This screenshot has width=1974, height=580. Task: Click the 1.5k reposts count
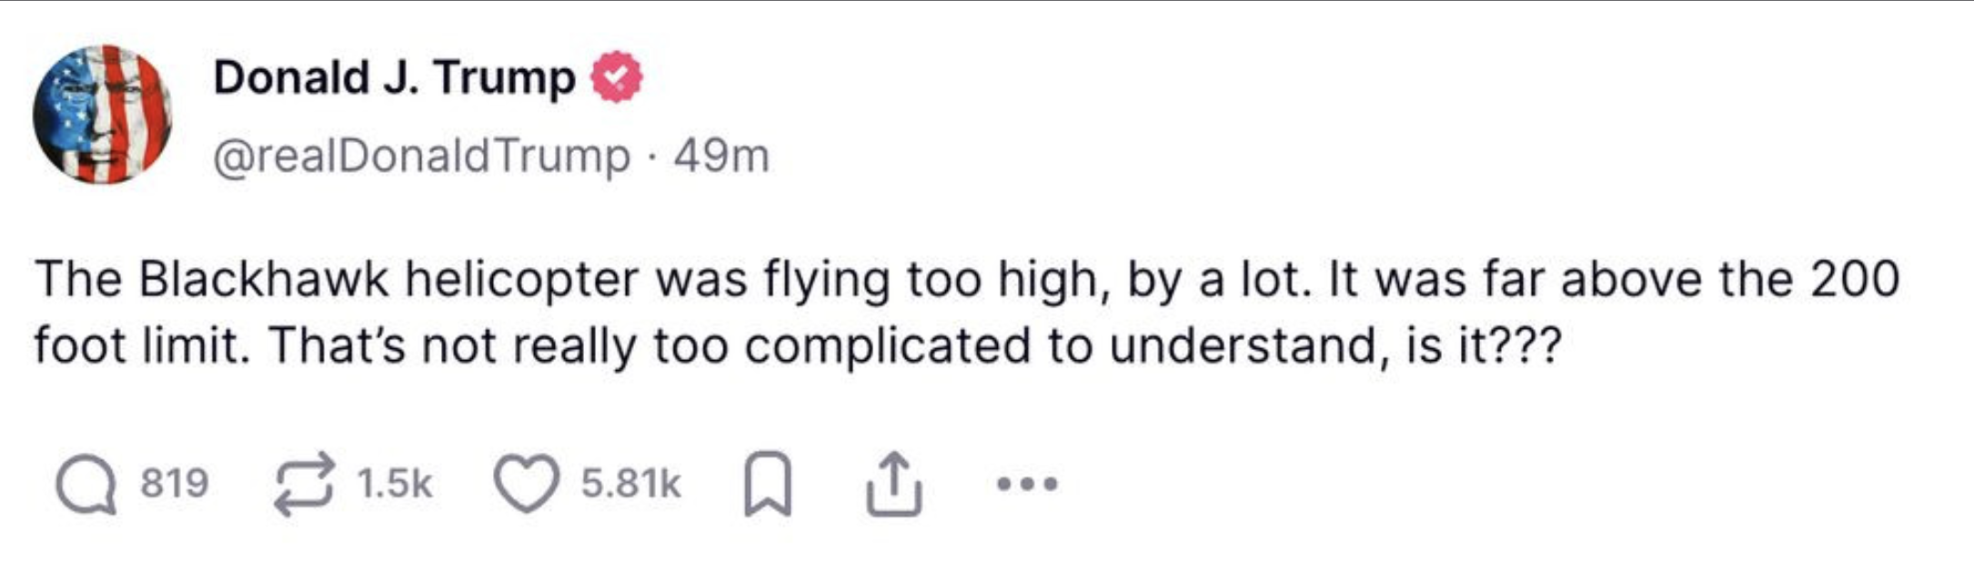[395, 483]
